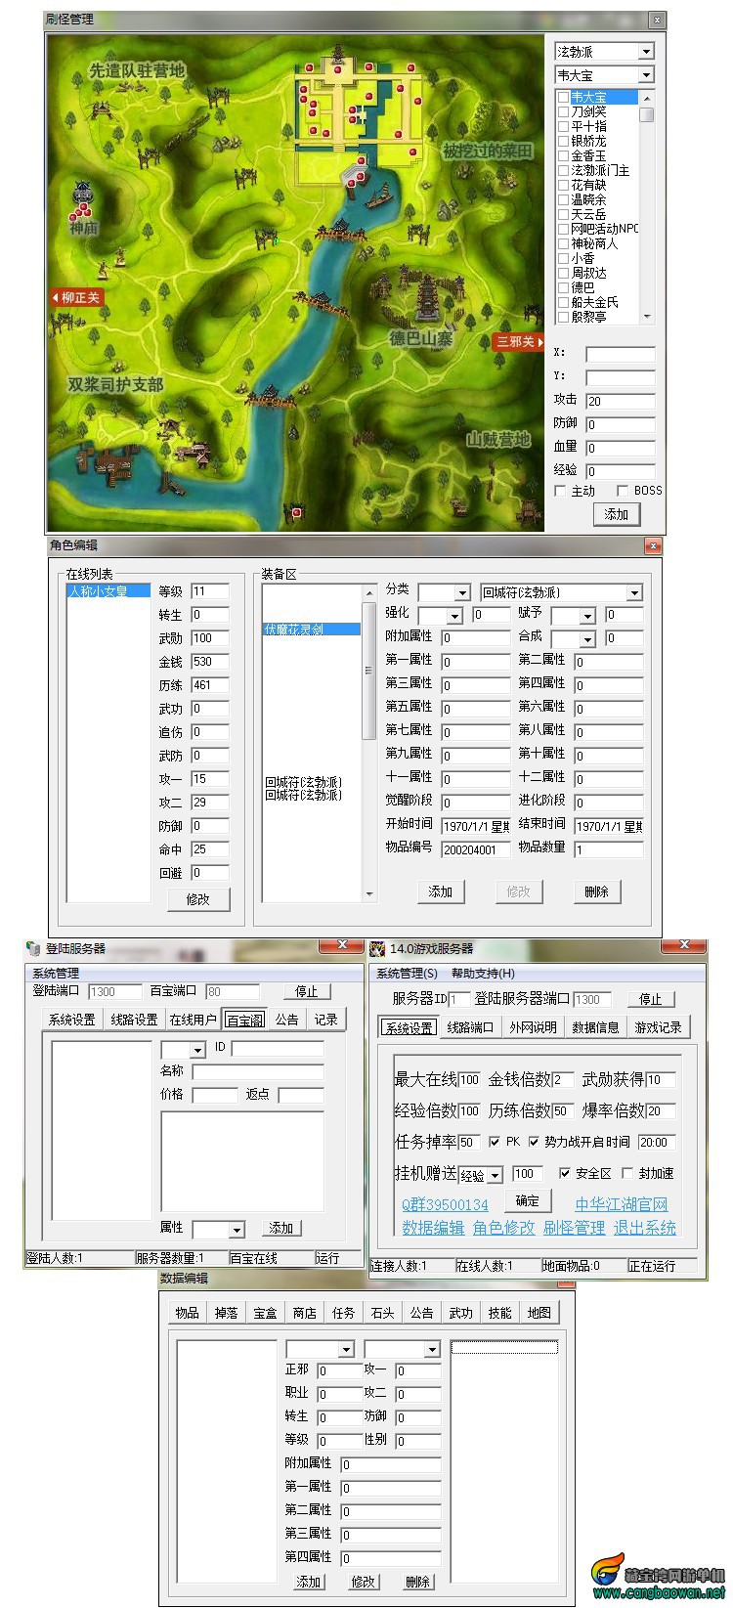
Task: Select 伏魔花灵剑 in equipment list
Action: (312, 630)
